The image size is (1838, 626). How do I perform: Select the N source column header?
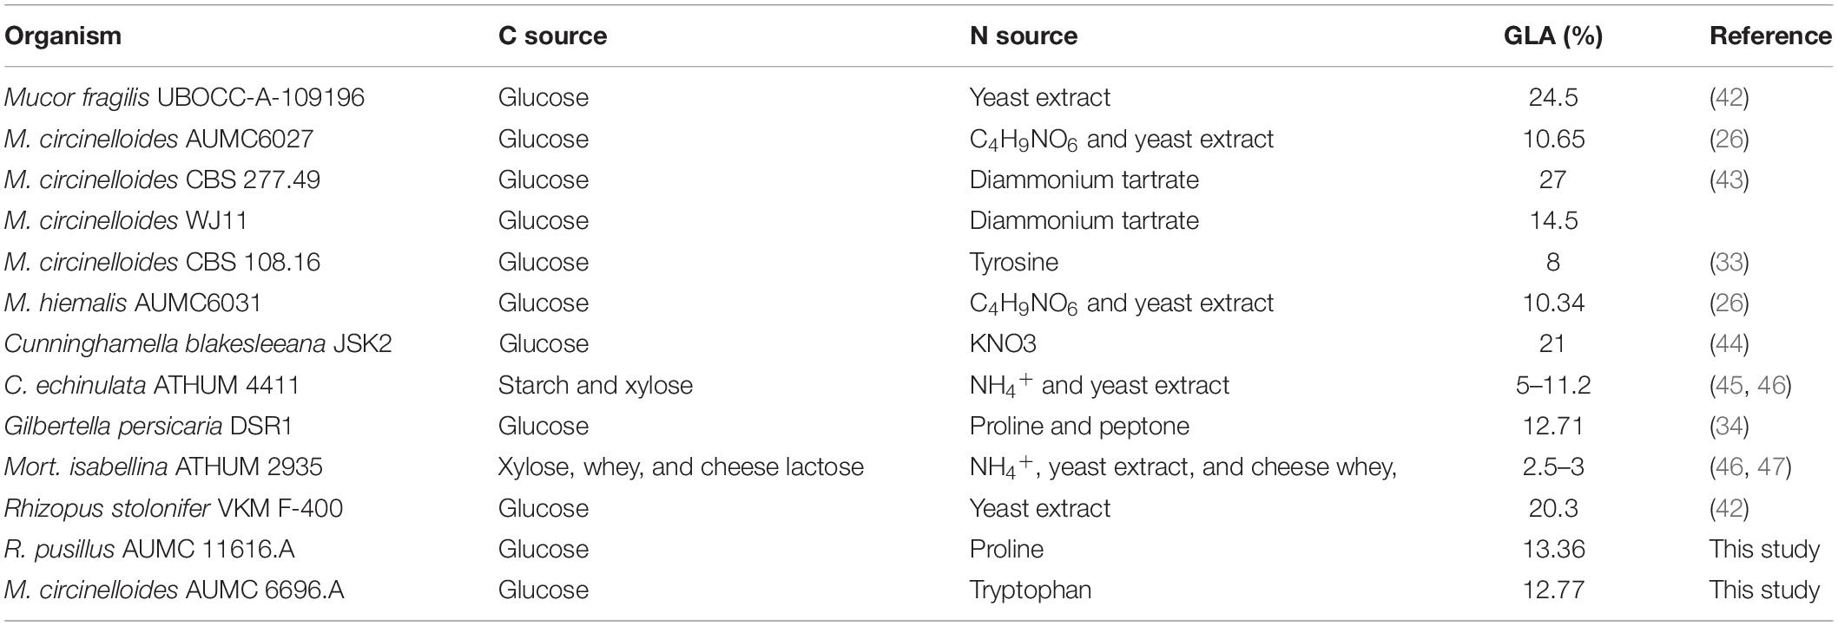pos(1024,36)
